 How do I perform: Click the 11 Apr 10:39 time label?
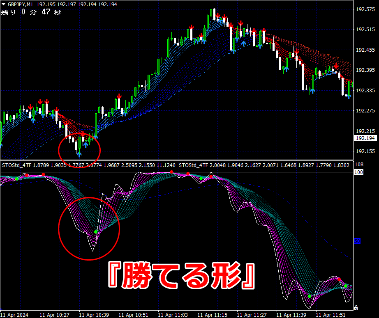[94, 315]
